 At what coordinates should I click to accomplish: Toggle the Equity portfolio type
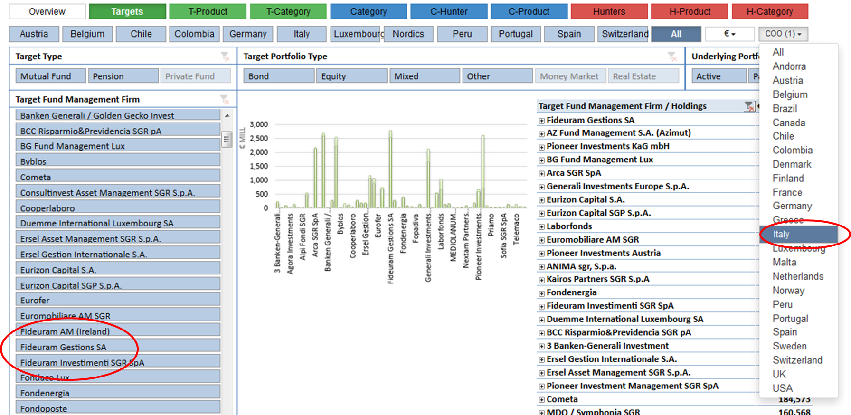[352, 76]
